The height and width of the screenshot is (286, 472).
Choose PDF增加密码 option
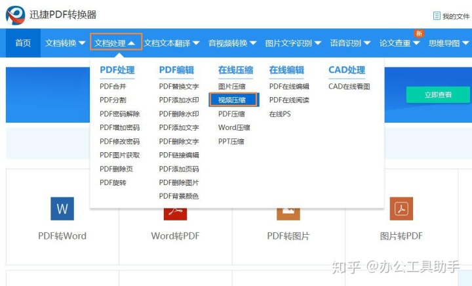(x=119, y=128)
